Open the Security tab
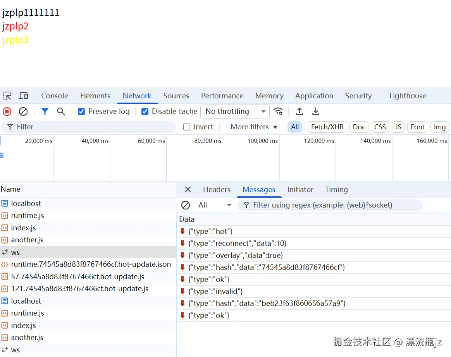The width and height of the screenshot is (451, 357). tap(358, 96)
